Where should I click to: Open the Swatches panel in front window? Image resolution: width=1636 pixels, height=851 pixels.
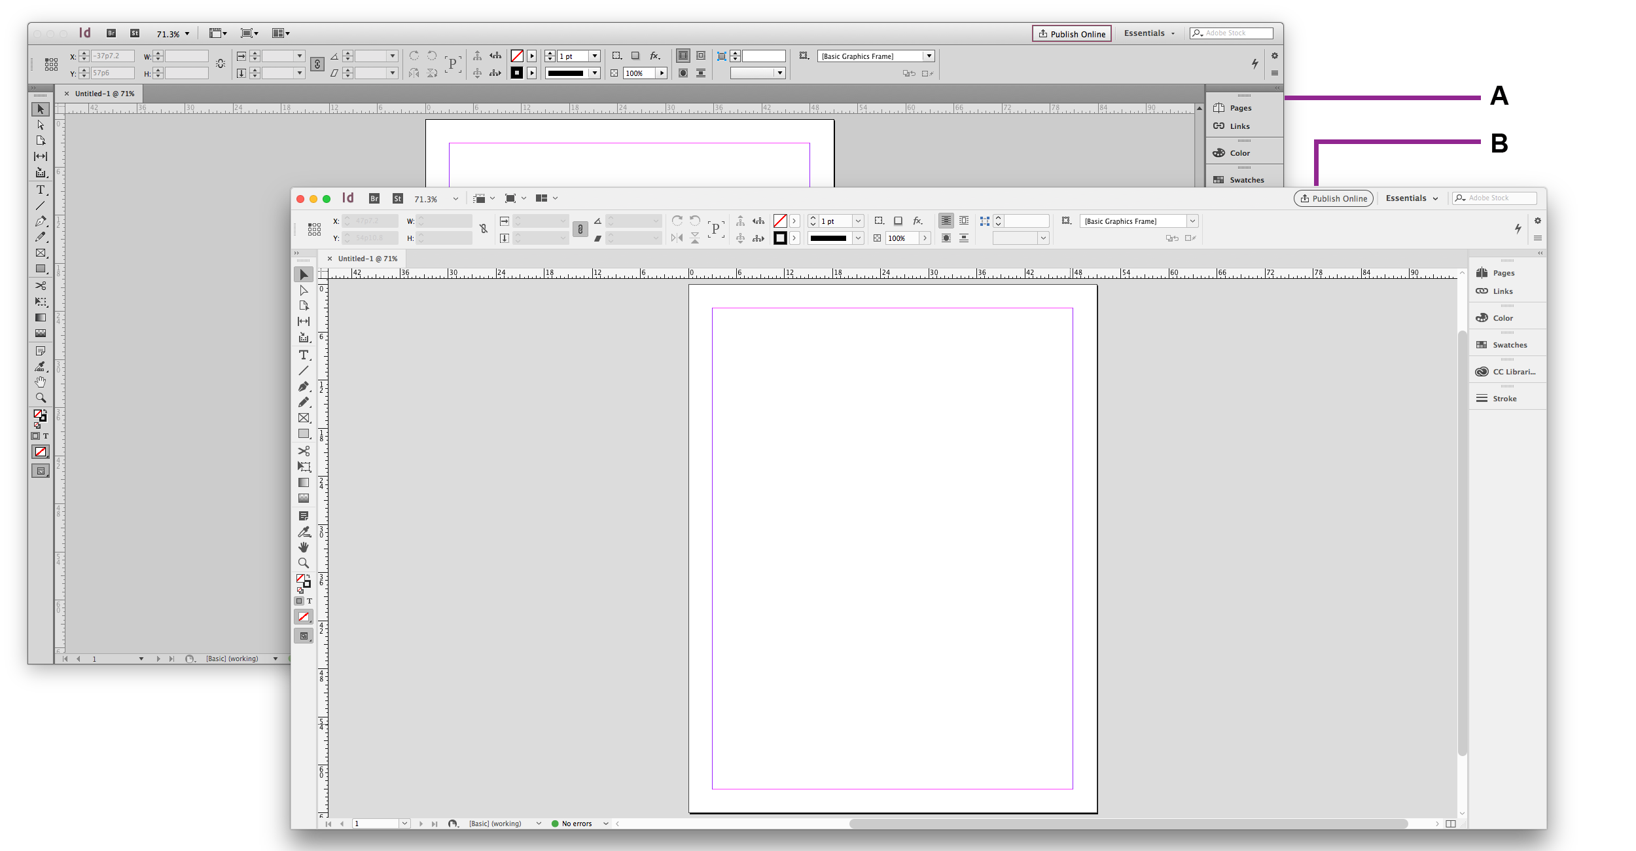(x=1509, y=345)
